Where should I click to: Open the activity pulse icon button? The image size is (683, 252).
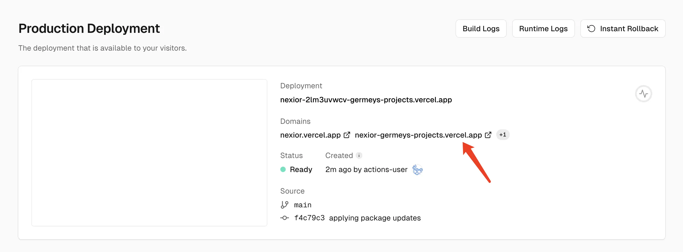coord(643,94)
